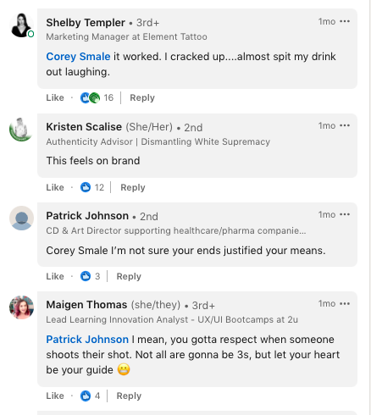
Task: Open Patrick Johnson's default avatar
Action: click(21, 219)
